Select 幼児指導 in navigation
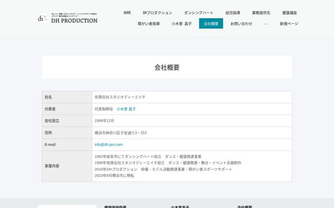Image resolution: width=334 pixels, height=208 pixels. (233, 12)
